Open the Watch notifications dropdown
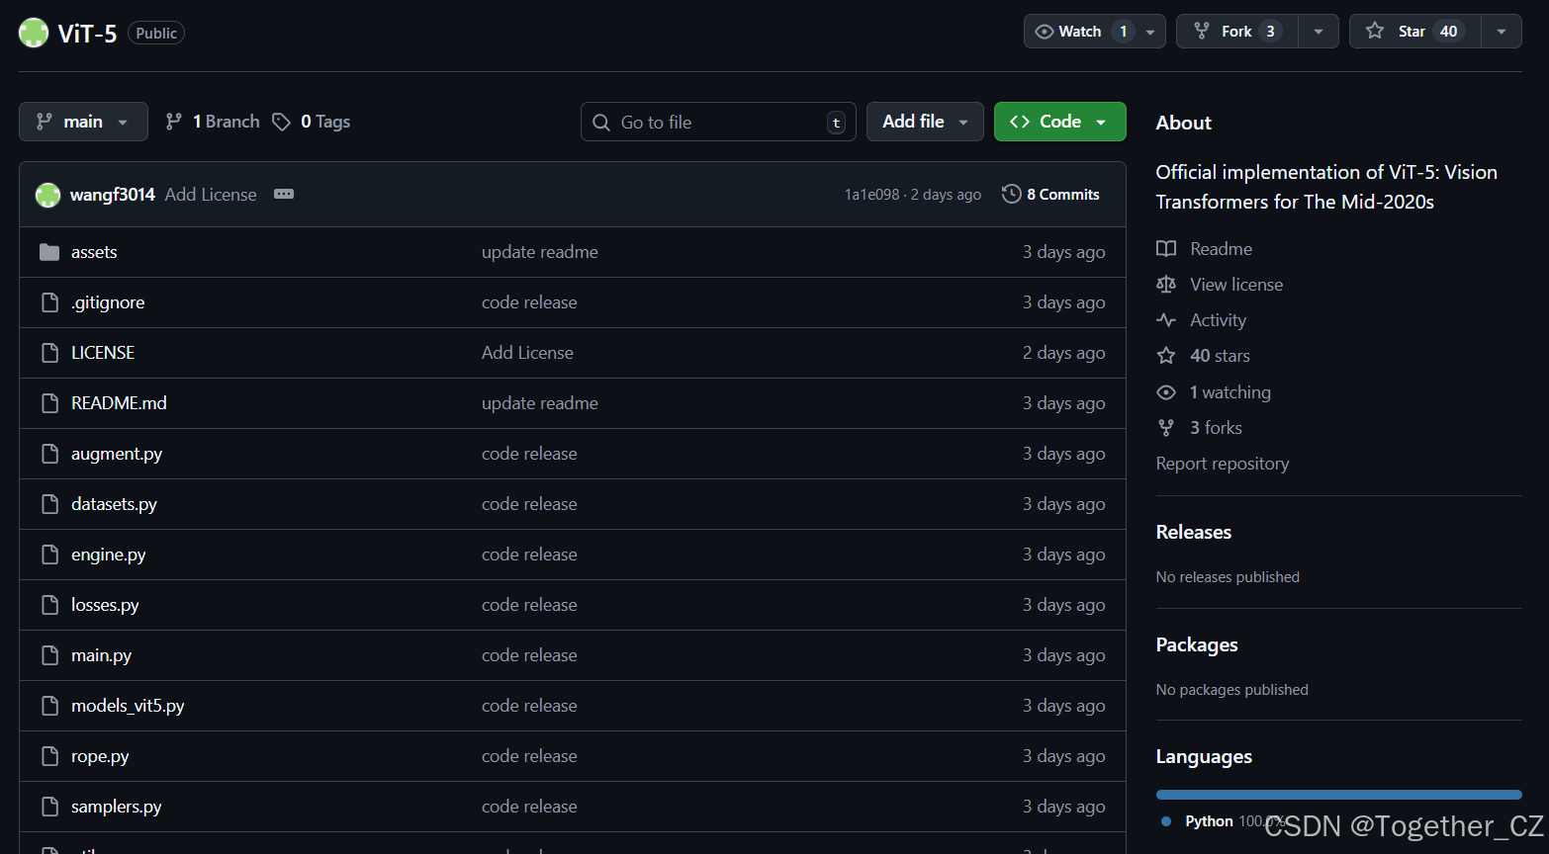 (x=1094, y=32)
